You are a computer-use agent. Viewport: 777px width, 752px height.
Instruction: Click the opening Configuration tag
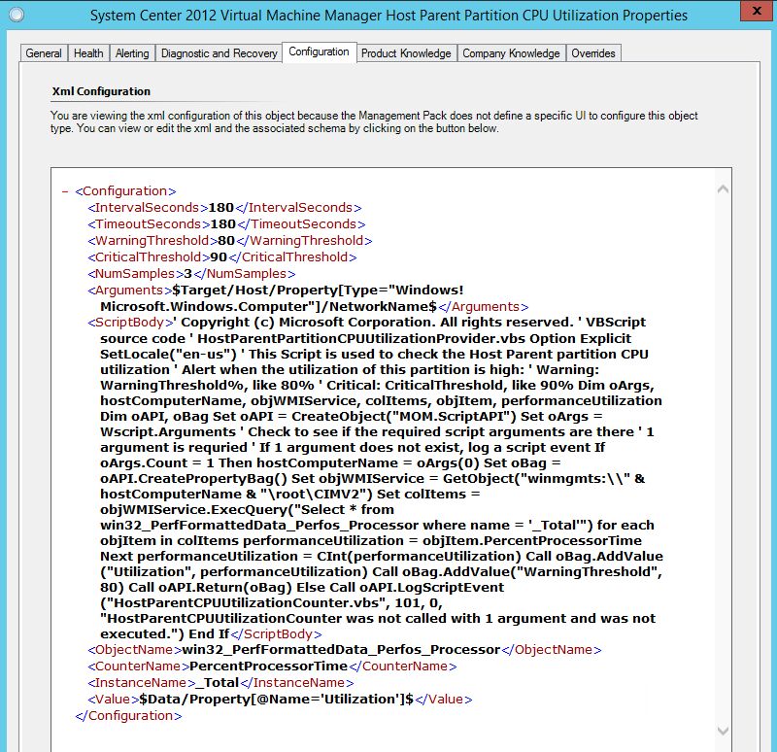click(x=126, y=191)
